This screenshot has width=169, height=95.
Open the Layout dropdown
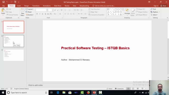[30, 9]
